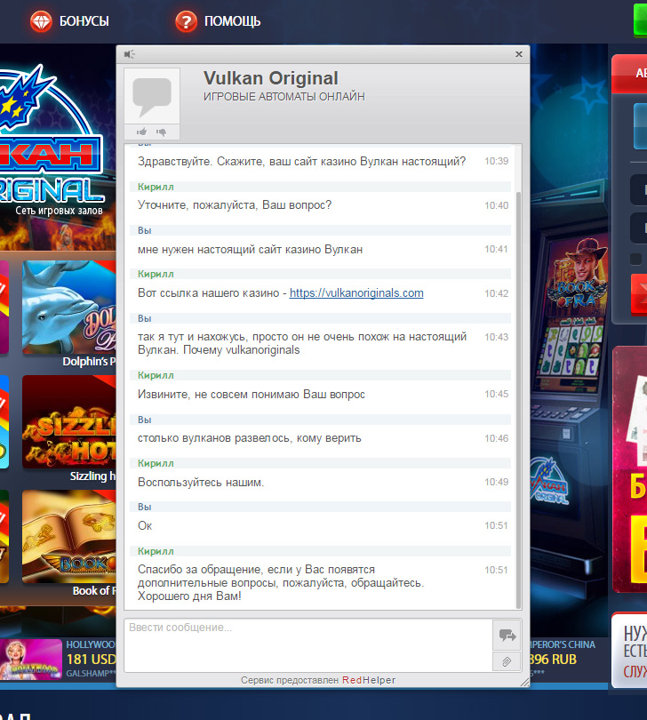Give the operator a thumbs up

[141, 132]
